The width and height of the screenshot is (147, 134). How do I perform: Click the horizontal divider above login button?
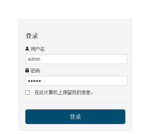pos(75,102)
